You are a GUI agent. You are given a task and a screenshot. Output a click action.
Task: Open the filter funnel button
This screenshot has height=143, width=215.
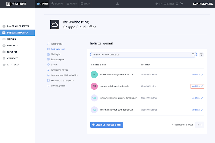coord(201,54)
